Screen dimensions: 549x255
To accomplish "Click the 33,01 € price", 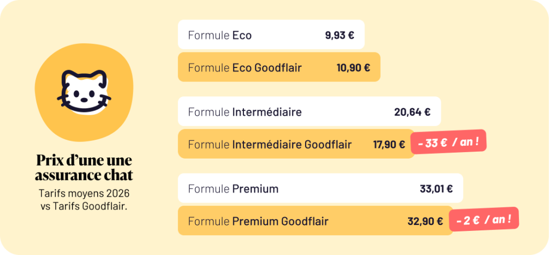I will [436, 189].
